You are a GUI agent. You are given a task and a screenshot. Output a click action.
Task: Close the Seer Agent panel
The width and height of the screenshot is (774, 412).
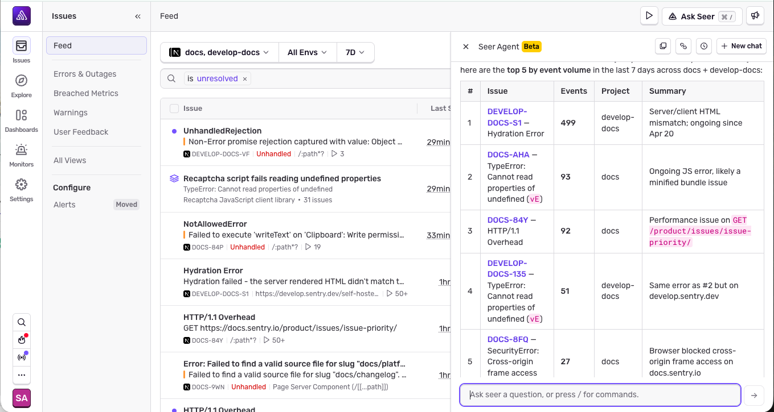[x=466, y=47]
